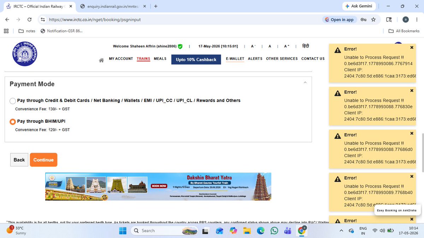Click the Indian Railways logo
The image size is (424, 238).
25,54
